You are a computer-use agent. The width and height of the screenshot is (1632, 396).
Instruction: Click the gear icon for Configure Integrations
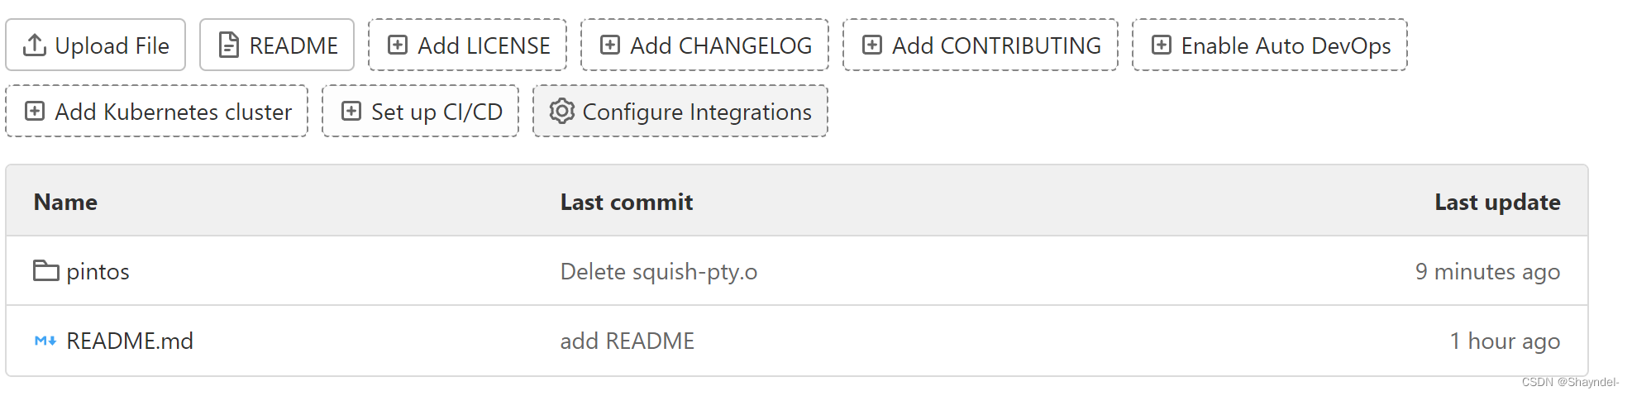(562, 111)
